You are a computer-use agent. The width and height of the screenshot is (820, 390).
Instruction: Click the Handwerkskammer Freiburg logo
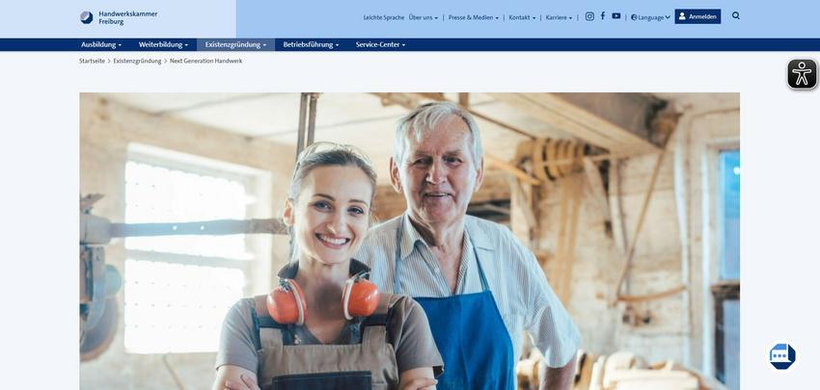[x=119, y=17]
